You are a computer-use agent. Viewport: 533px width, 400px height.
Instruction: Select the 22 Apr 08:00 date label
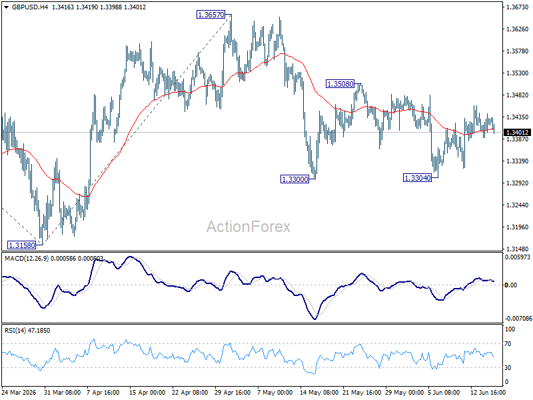tap(190, 392)
